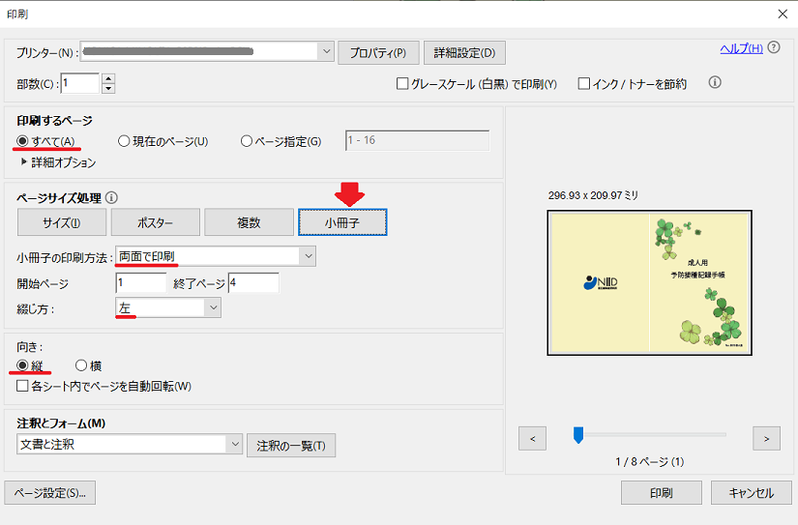798x525 pixels.
Task: Select 複数 page sizing option
Action: click(x=249, y=222)
